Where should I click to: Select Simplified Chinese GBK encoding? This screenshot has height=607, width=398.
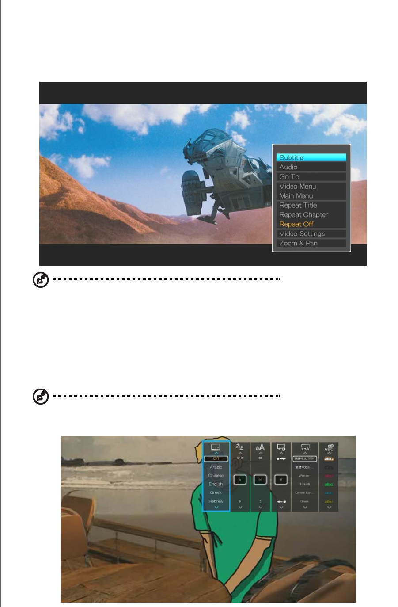click(x=305, y=458)
